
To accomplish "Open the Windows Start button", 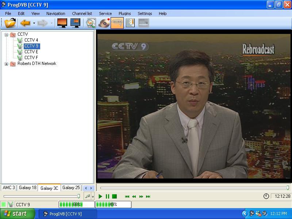I will point(18,214).
